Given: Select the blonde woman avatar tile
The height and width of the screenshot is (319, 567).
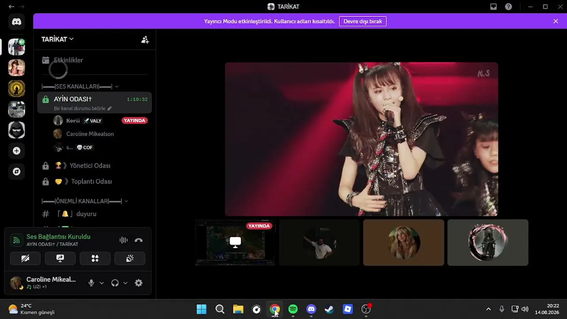Looking at the screenshot, I should coord(404,242).
